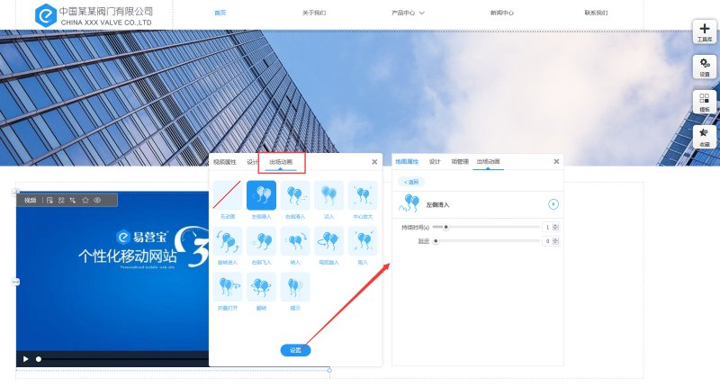Click the blue 设置 button

point(295,350)
